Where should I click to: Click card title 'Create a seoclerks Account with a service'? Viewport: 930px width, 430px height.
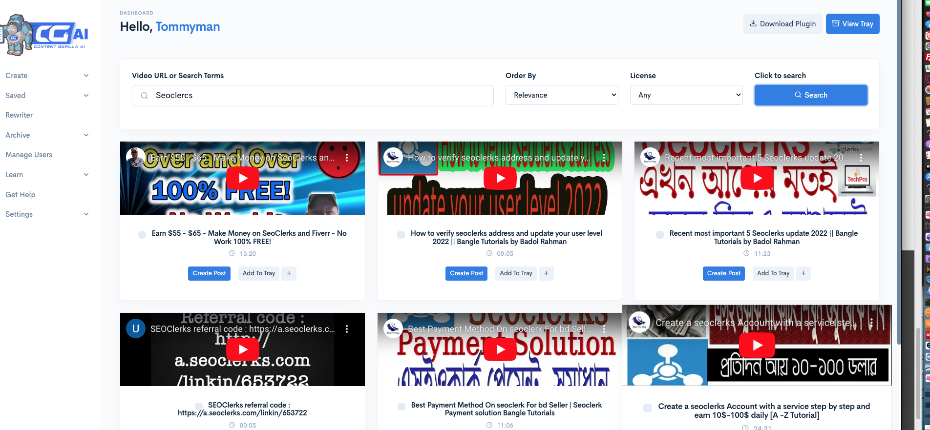tap(764, 411)
